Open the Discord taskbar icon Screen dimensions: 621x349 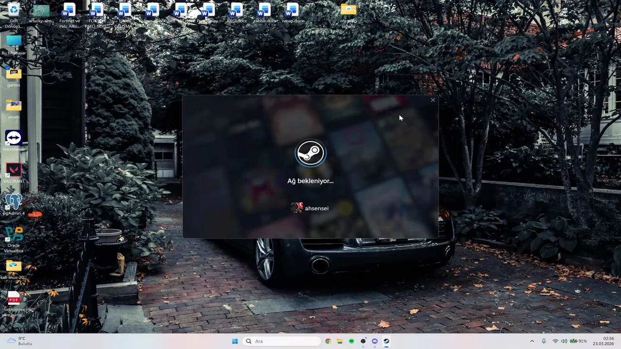pyautogui.click(x=375, y=341)
